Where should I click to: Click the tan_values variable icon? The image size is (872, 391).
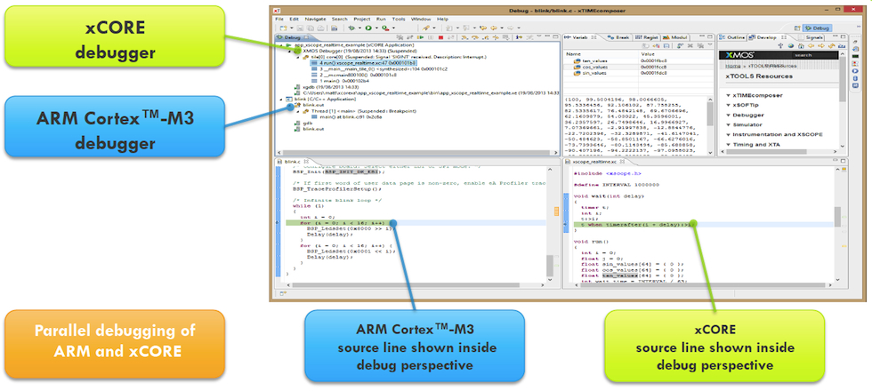[x=577, y=60]
